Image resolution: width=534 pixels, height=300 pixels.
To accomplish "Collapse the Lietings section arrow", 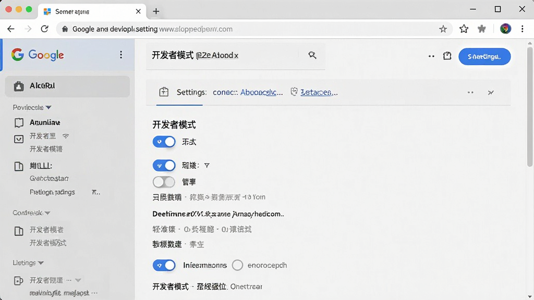I will click(41, 263).
